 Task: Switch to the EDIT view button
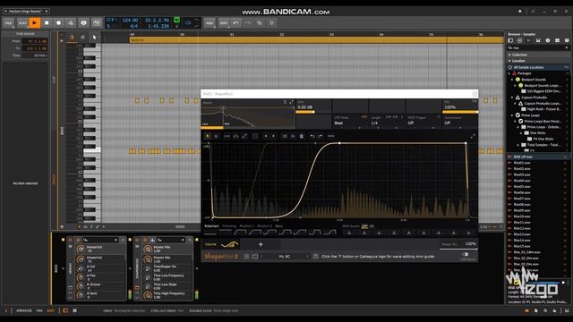coord(51,310)
